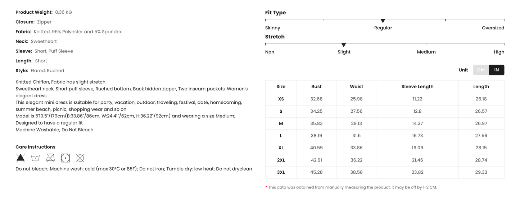Click the Fit Type triangle marker at Regular

pyautogui.click(x=383, y=21)
